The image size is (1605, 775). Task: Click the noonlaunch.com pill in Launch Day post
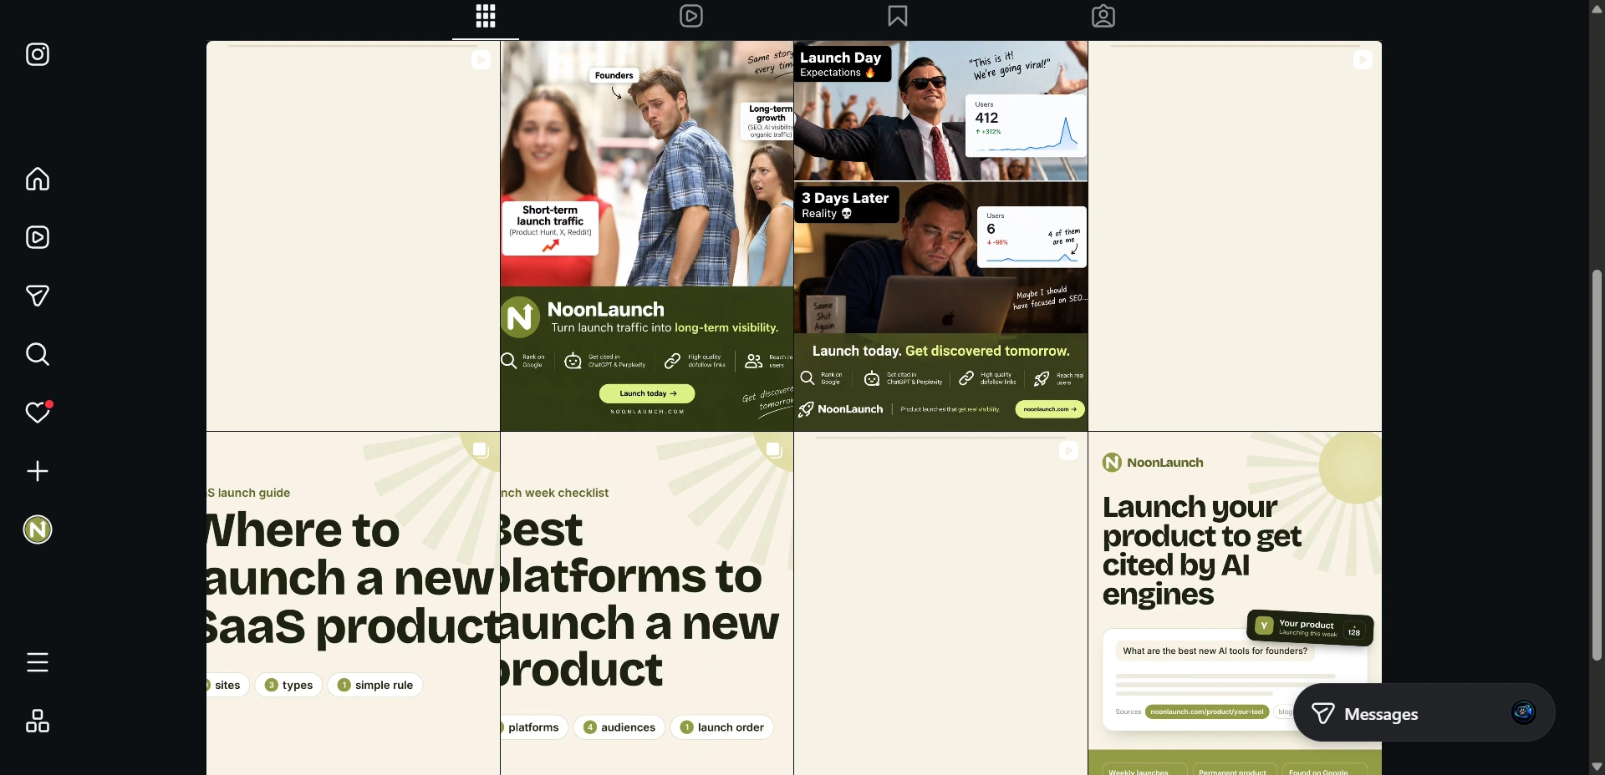[x=1050, y=409]
